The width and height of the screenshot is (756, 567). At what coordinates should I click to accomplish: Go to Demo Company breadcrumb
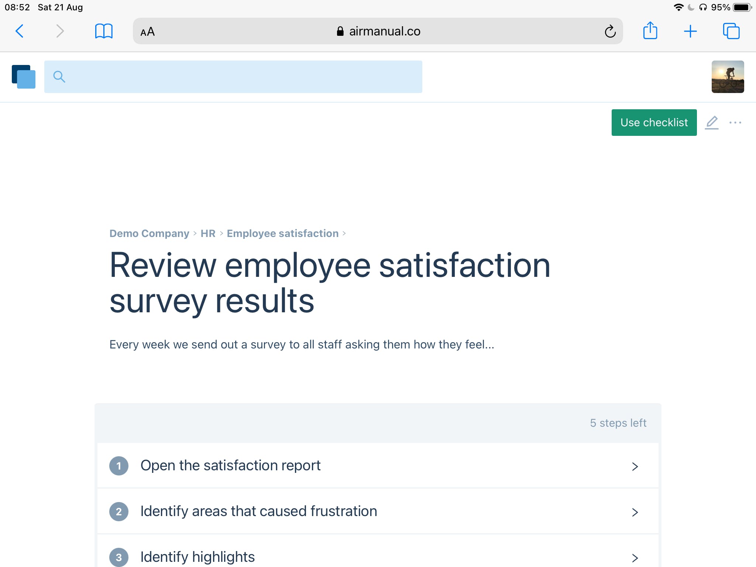(149, 233)
